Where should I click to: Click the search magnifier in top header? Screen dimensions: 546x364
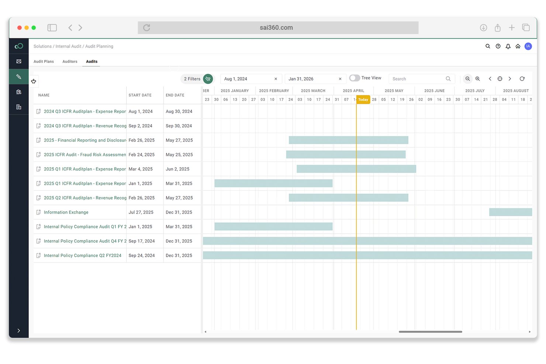(488, 46)
